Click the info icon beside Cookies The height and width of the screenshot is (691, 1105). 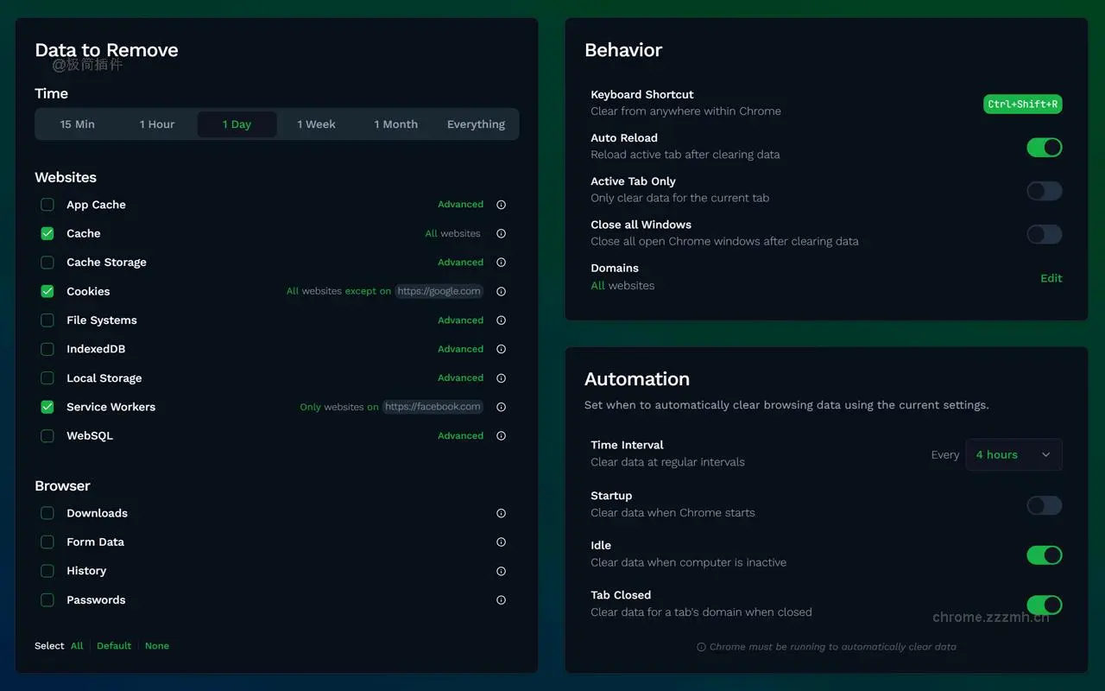tap(501, 291)
